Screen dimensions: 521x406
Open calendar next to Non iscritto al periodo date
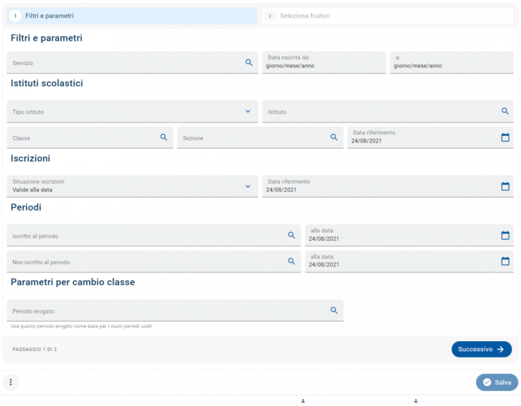[x=505, y=261]
